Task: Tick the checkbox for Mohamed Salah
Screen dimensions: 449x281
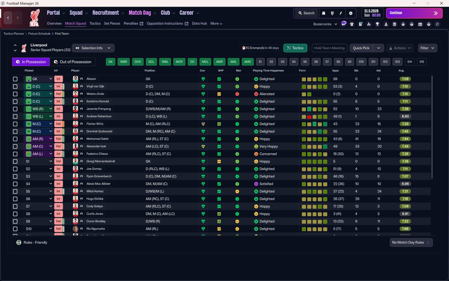Action: [x=15, y=139]
